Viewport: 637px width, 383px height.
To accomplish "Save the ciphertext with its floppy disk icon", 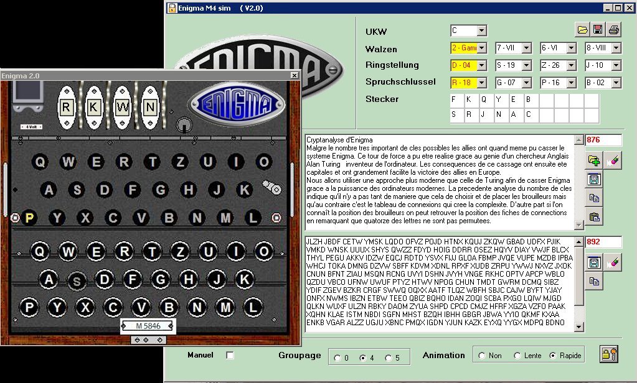I will 594,262.
